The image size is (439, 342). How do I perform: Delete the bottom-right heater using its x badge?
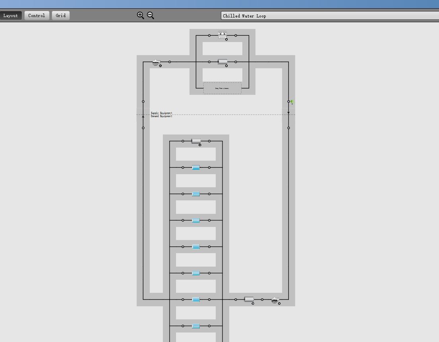coord(279,304)
